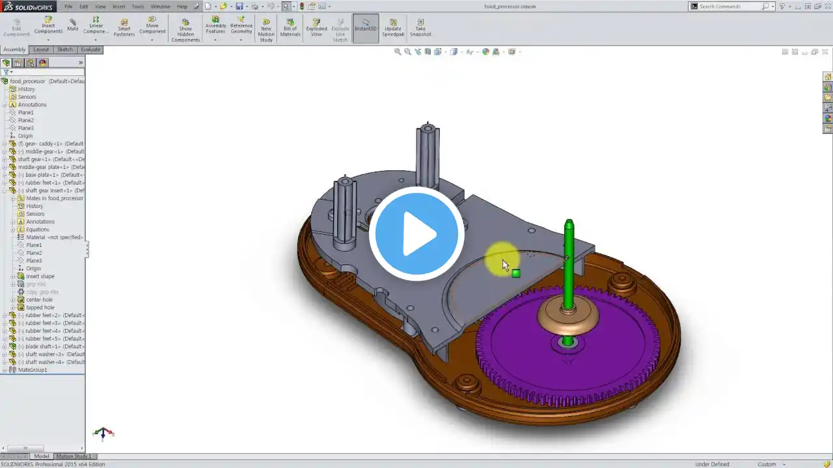833x468 pixels.
Task: Click the Save disk icon
Action: [239, 6]
